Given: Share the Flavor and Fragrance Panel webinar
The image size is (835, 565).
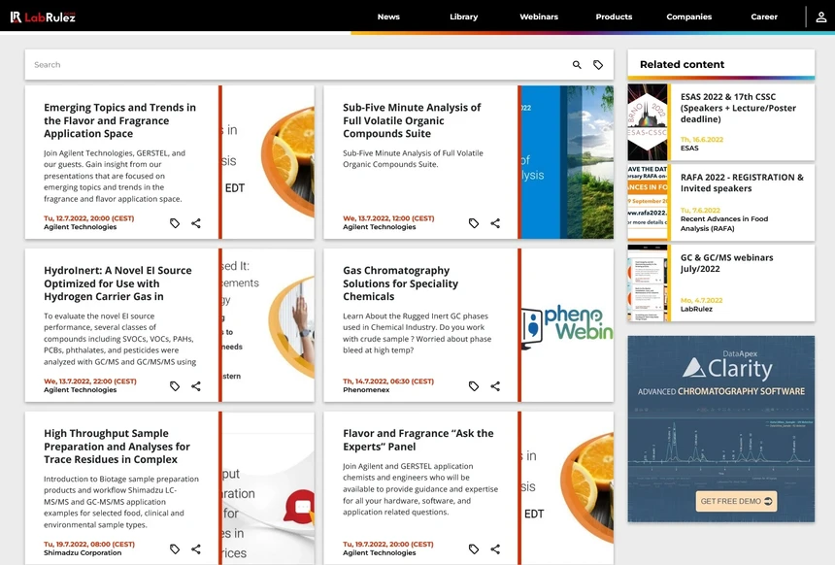Looking at the screenshot, I should [x=495, y=549].
